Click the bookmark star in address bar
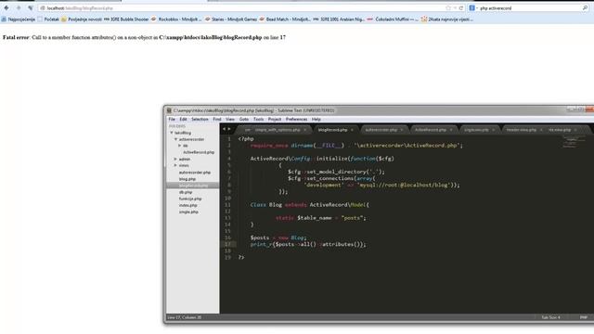This screenshot has height=334, width=594. pyautogui.click(x=448, y=8)
